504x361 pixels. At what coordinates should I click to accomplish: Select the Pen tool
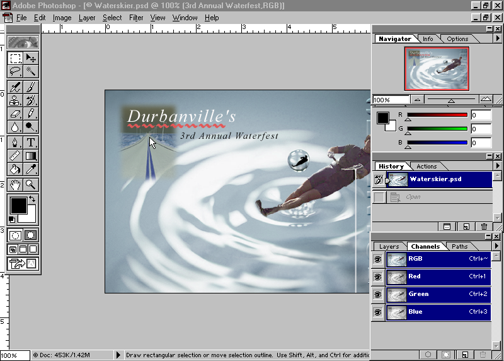coord(15,143)
